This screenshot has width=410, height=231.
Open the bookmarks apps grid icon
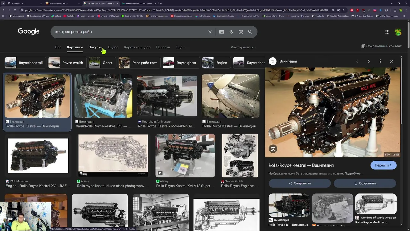3,16
